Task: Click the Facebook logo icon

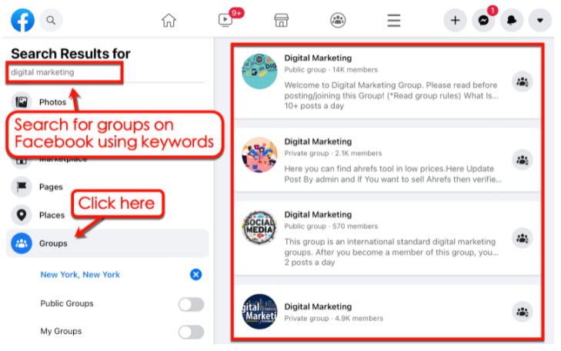Action: point(22,20)
